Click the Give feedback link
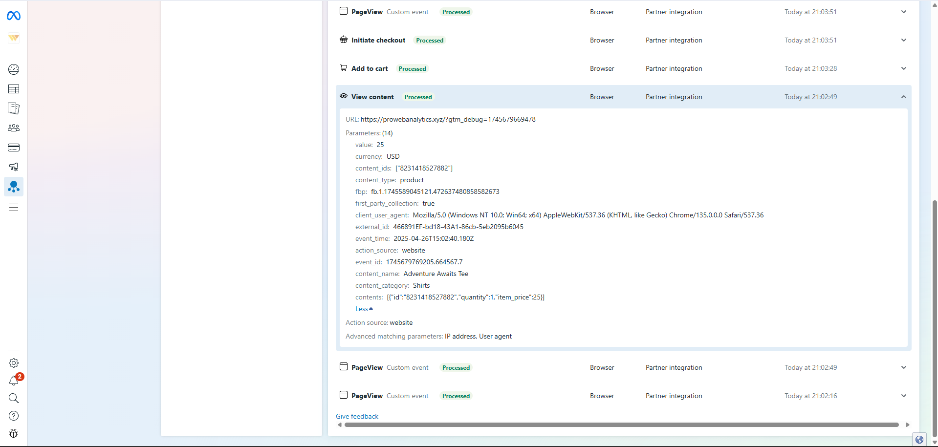Viewport: 938px width, 447px height. click(x=357, y=416)
